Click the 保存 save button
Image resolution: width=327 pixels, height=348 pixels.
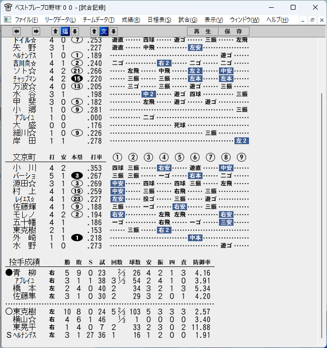pos(234,31)
